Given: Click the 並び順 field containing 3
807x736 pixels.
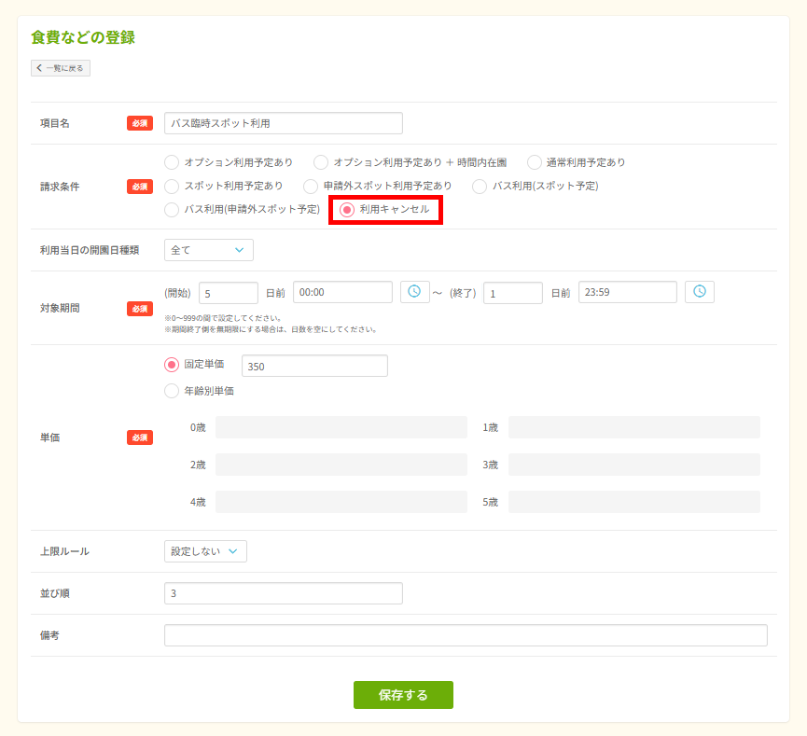Looking at the screenshot, I should click(284, 593).
